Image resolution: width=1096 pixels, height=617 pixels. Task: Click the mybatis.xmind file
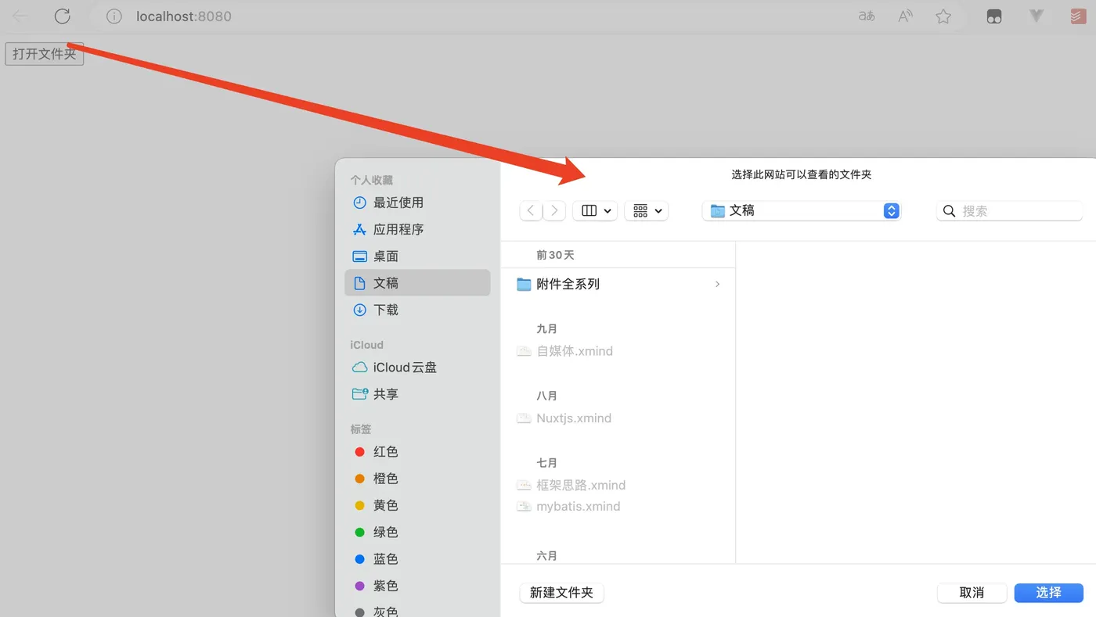618,506
